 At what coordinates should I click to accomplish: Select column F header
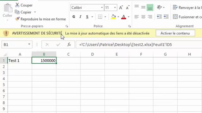pos(141,54)
